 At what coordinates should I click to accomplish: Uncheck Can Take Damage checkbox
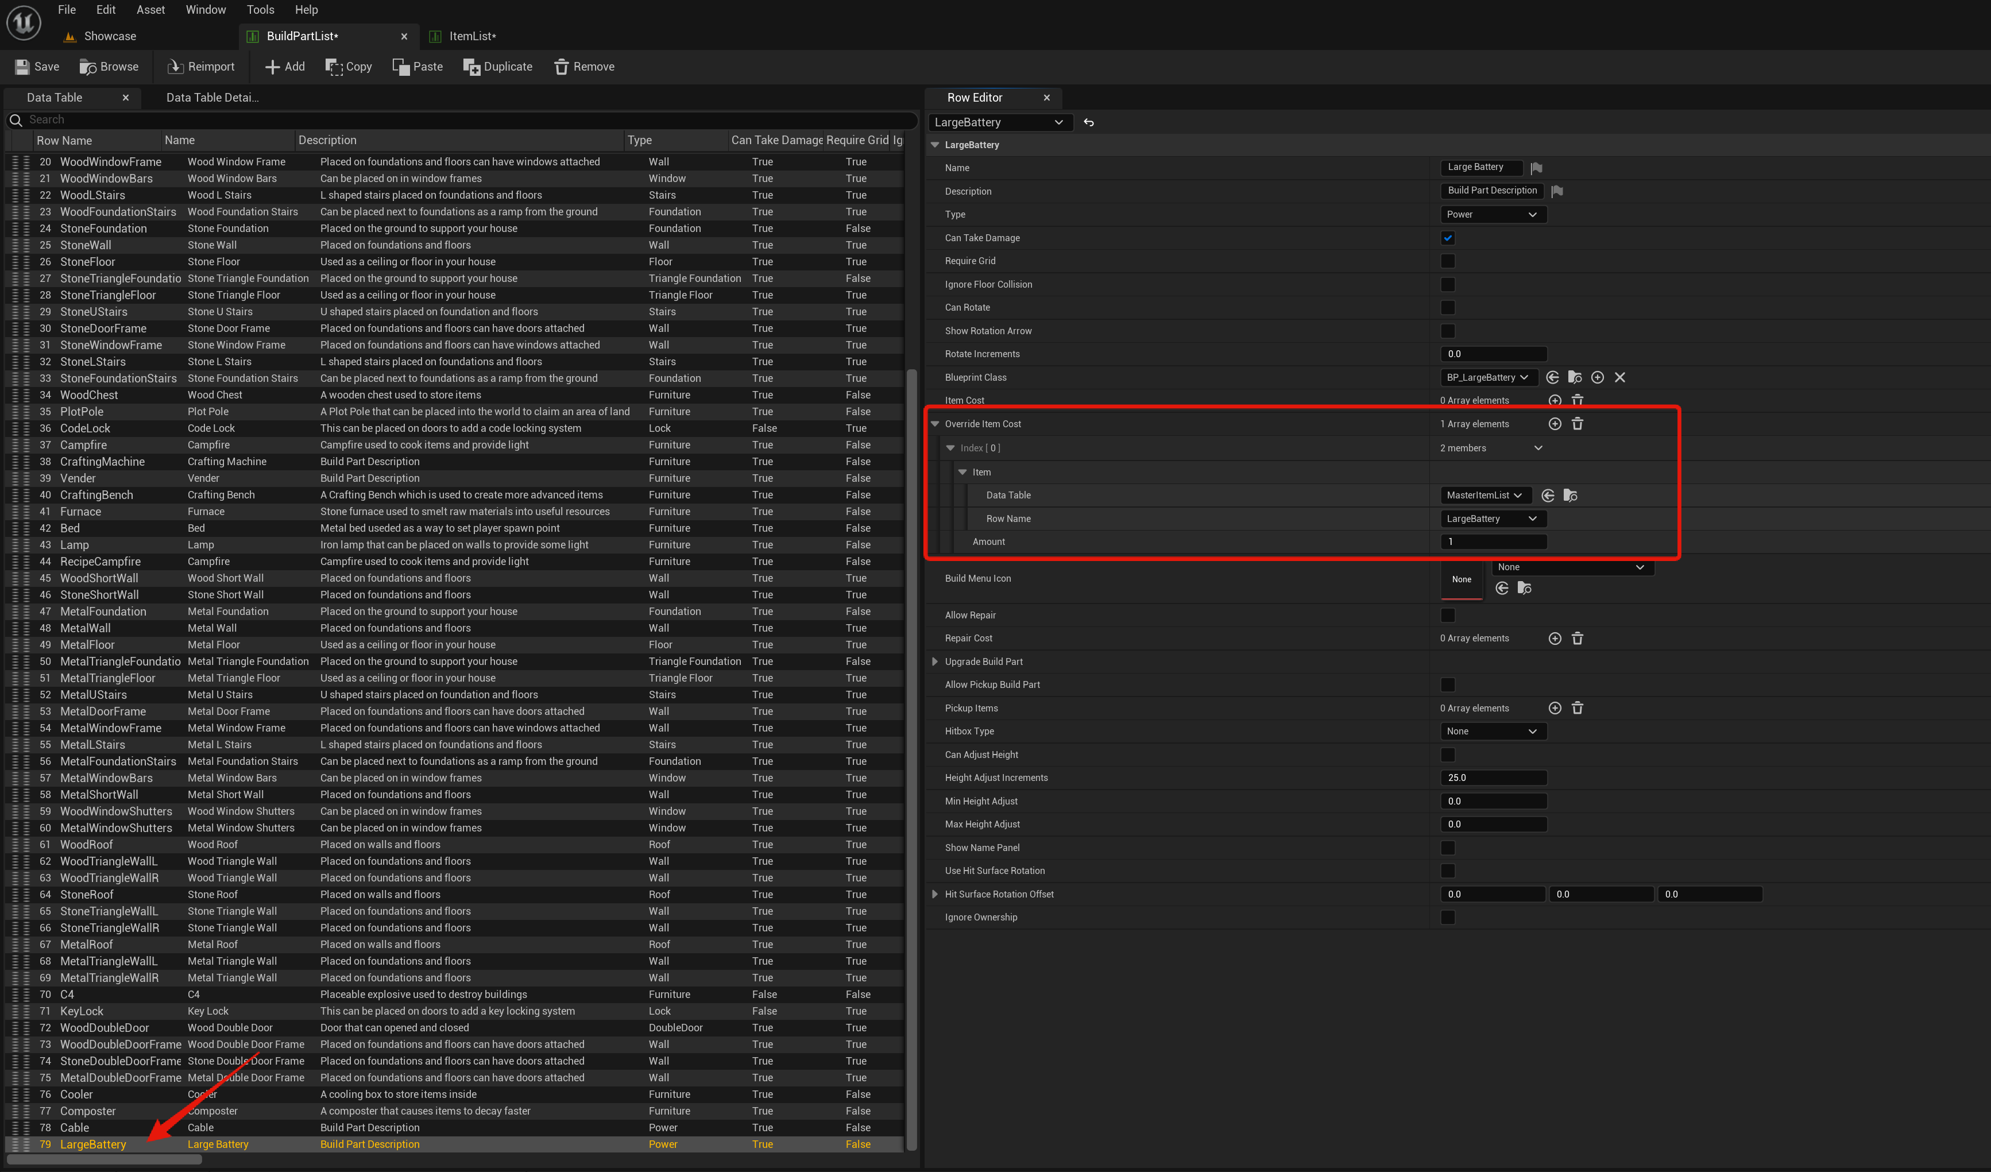(x=1447, y=238)
